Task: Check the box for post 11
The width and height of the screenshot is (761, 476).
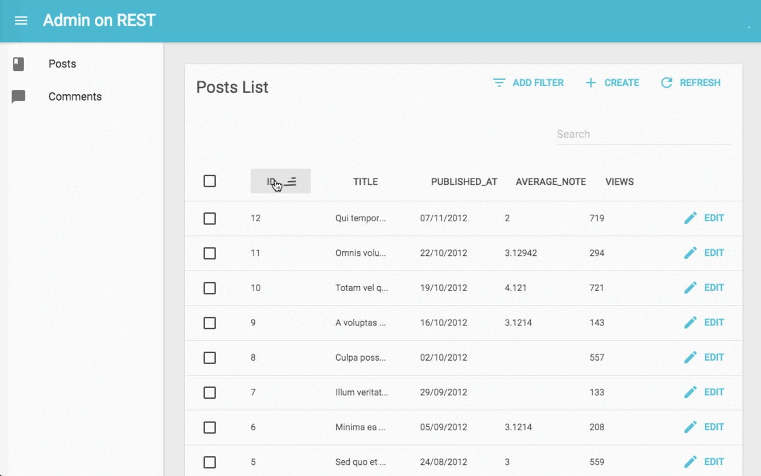Action: (210, 254)
